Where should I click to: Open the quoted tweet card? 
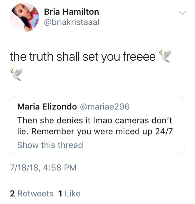(x=97, y=125)
